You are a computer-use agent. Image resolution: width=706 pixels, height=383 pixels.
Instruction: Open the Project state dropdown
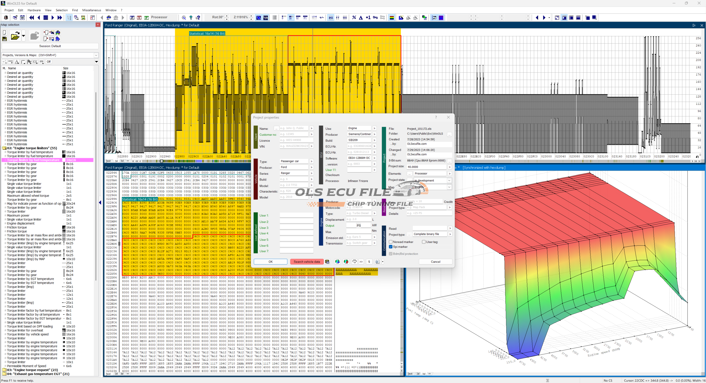[449, 180]
